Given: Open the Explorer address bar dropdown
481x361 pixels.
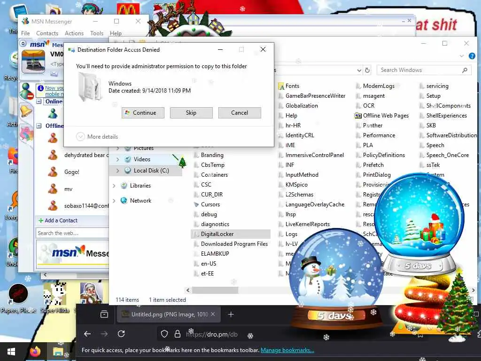Looking at the screenshot, I should tap(359, 71).
